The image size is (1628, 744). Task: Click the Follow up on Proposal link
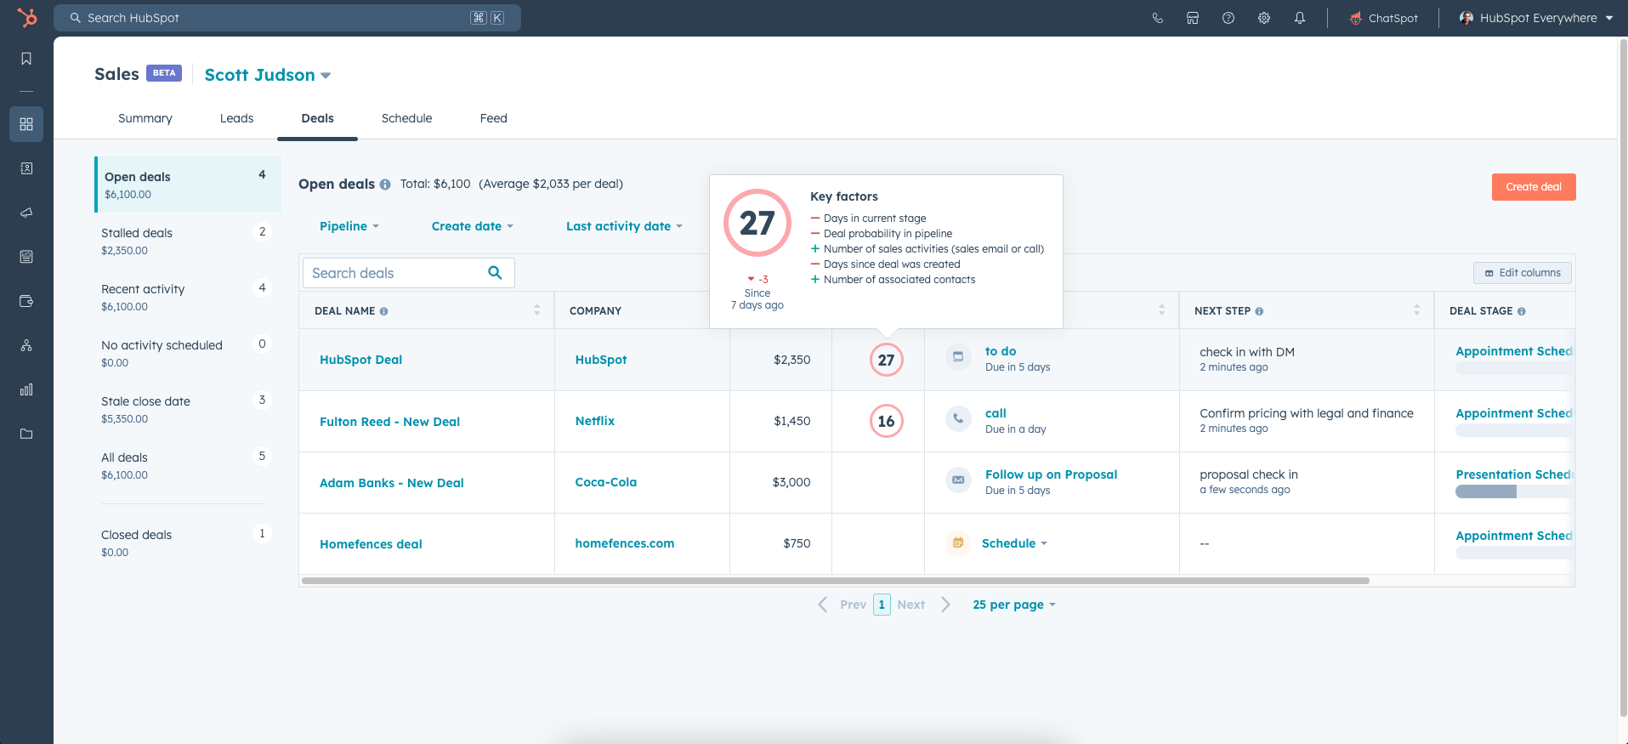pyautogui.click(x=1051, y=474)
